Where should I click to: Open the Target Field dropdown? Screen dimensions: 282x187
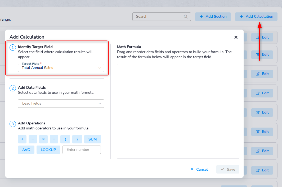[61, 68]
